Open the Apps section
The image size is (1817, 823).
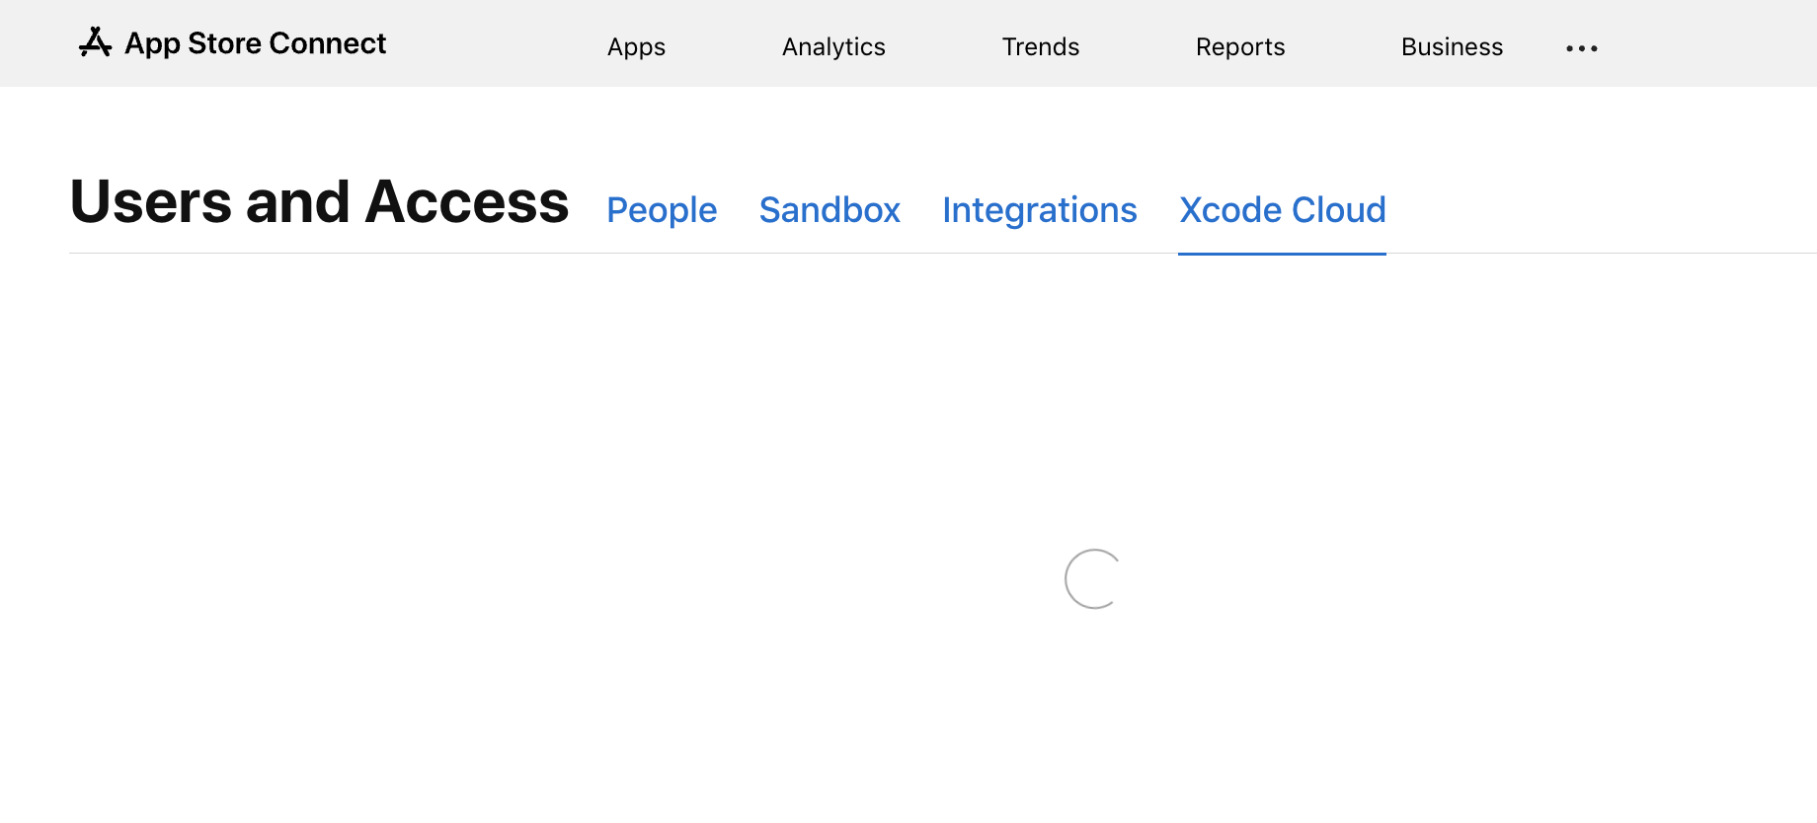point(636,46)
